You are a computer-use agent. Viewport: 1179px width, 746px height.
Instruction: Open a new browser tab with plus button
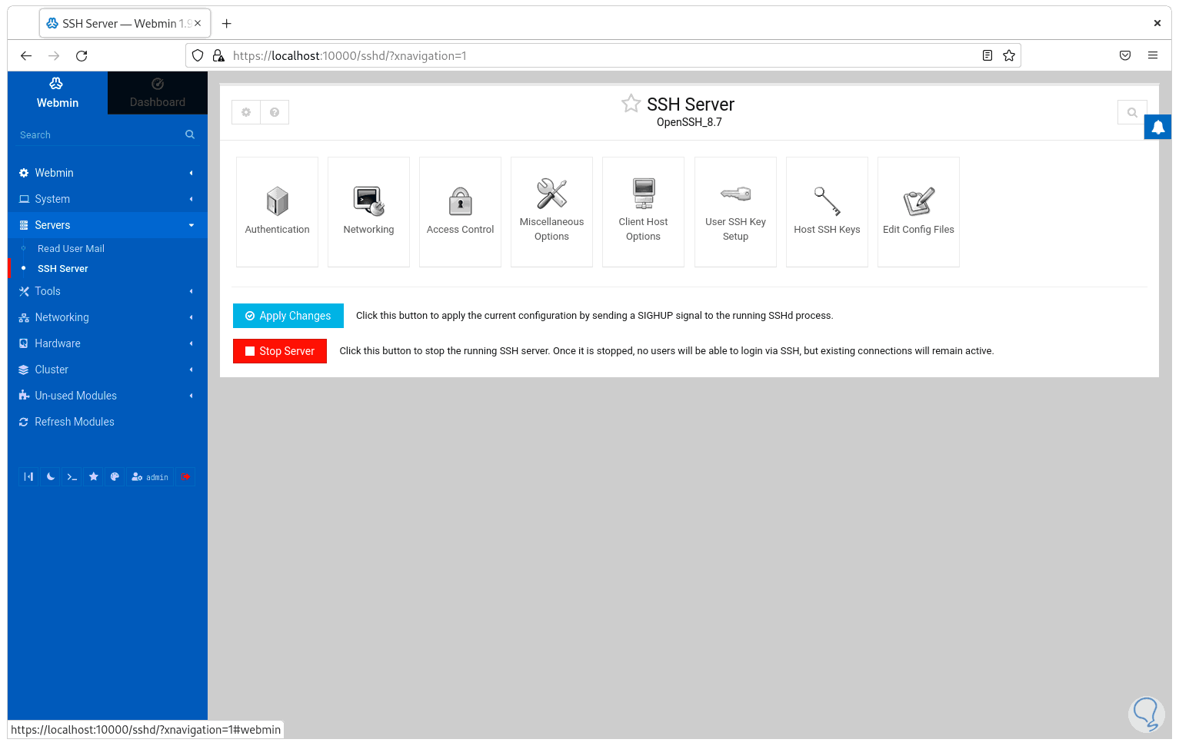226,24
